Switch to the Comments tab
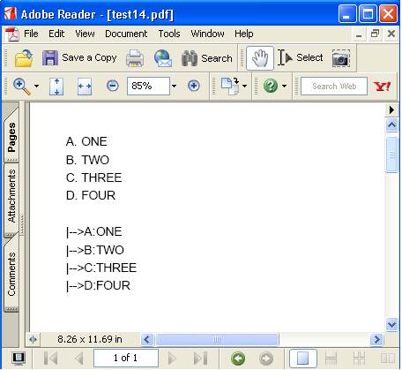Viewport: 402px width, 370px height. [x=11, y=274]
